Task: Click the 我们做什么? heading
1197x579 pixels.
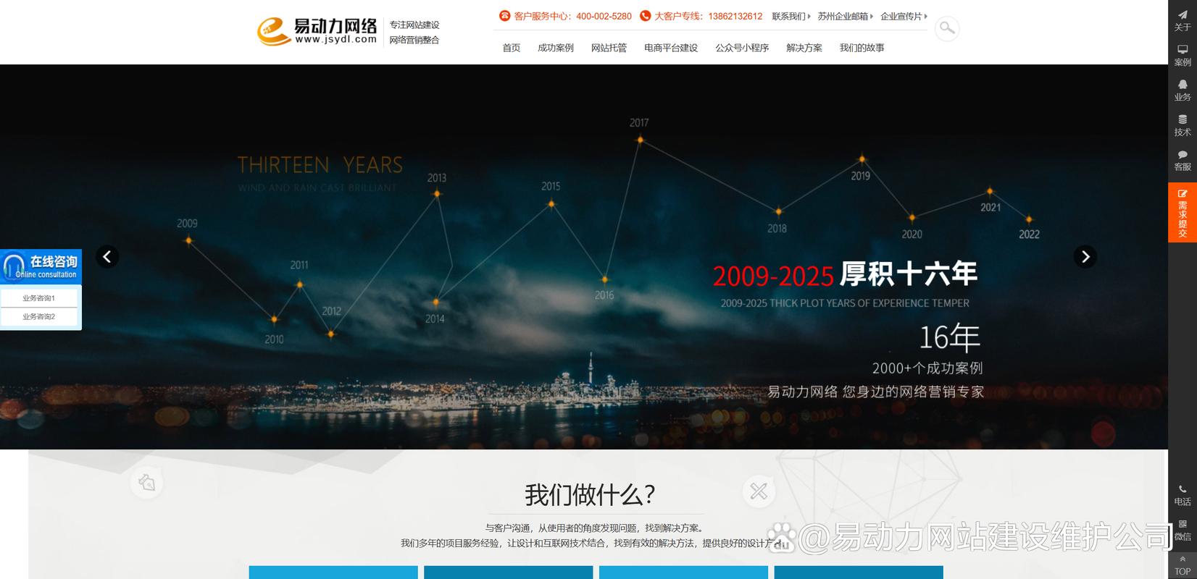Action: (x=590, y=495)
